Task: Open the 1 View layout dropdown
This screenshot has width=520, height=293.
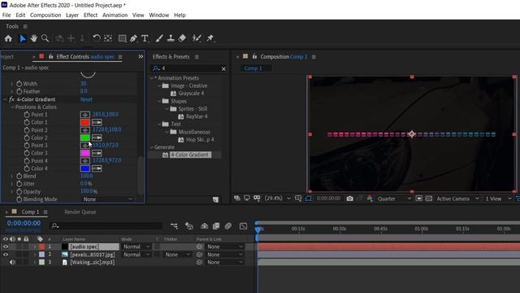Action: pyautogui.click(x=498, y=199)
